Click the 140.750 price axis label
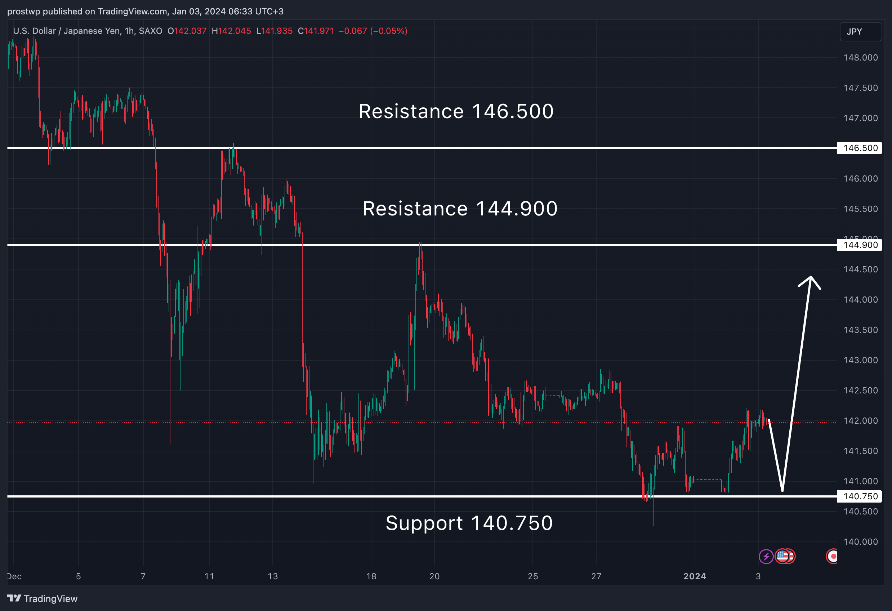This screenshot has width=892, height=611. (x=860, y=496)
